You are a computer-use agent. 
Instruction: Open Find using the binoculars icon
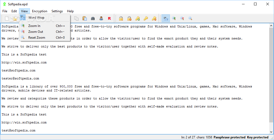coord(93,18)
